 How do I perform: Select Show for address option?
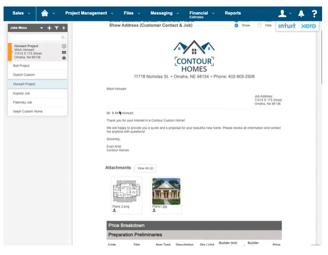[237, 25]
